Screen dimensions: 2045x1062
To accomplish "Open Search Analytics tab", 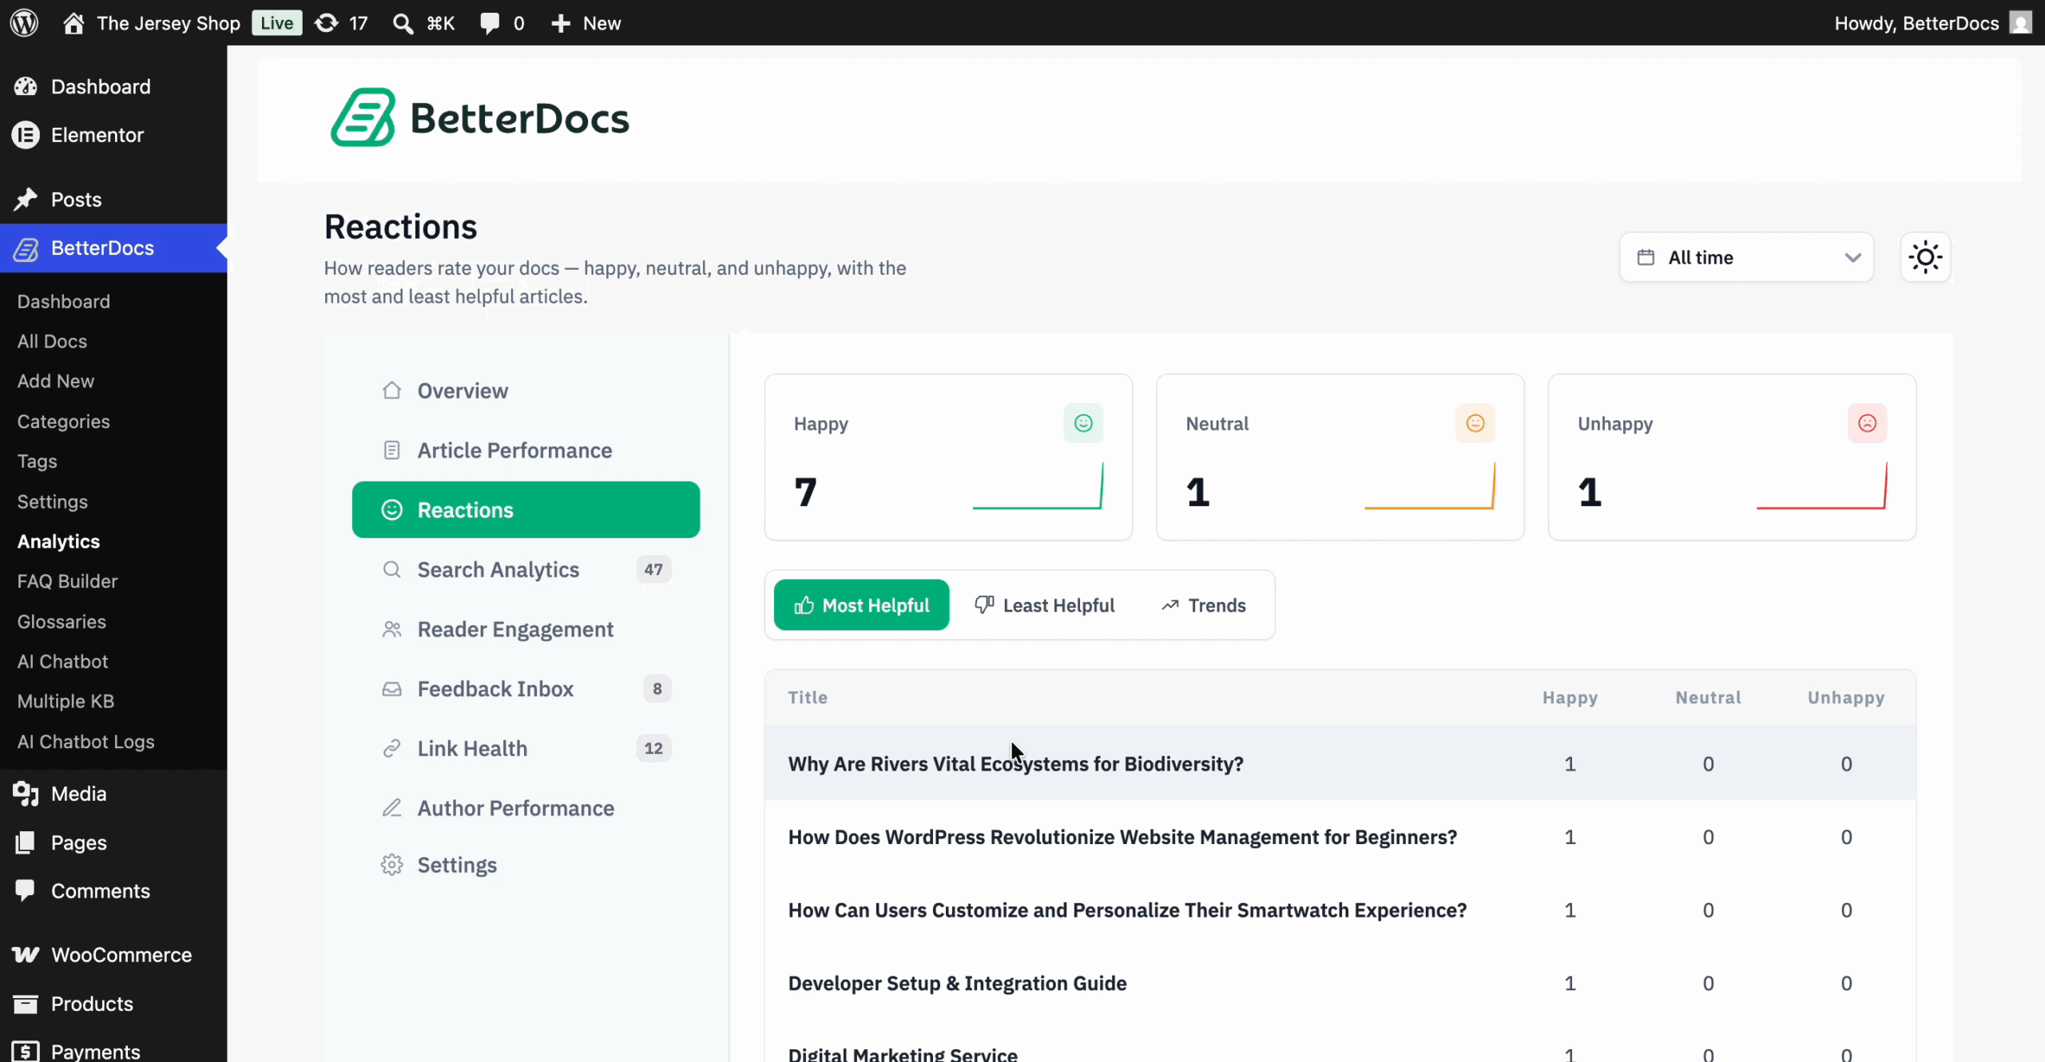I will pos(526,569).
